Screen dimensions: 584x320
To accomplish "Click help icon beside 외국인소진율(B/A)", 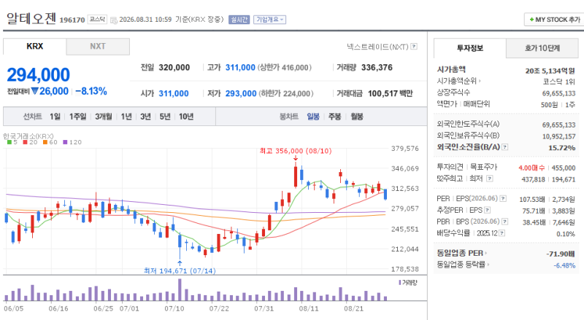I will [x=504, y=147].
